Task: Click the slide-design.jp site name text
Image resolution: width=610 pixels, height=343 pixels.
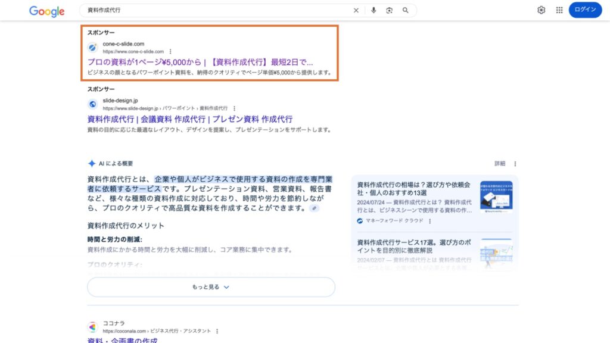Action: pyautogui.click(x=120, y=101)
